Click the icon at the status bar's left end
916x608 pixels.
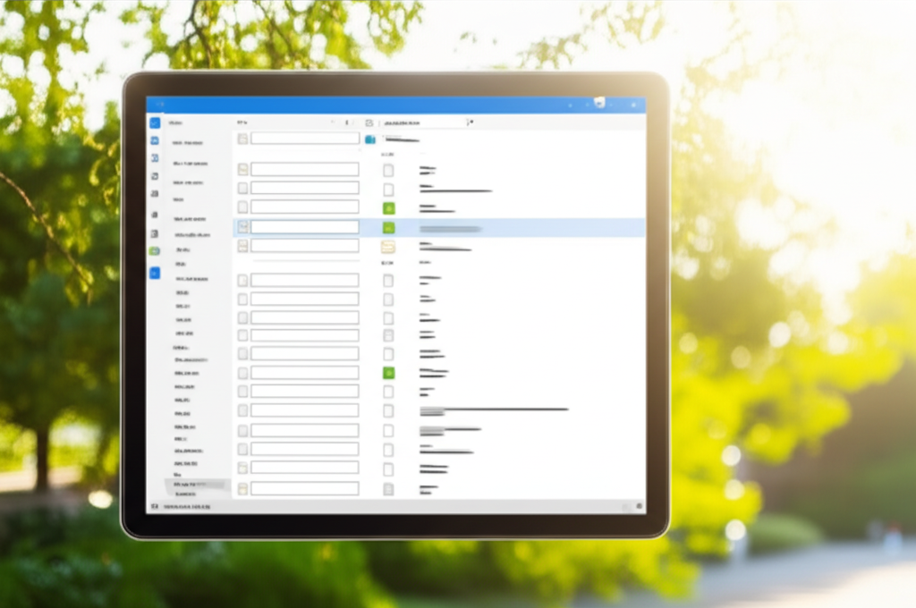point(154,506)
